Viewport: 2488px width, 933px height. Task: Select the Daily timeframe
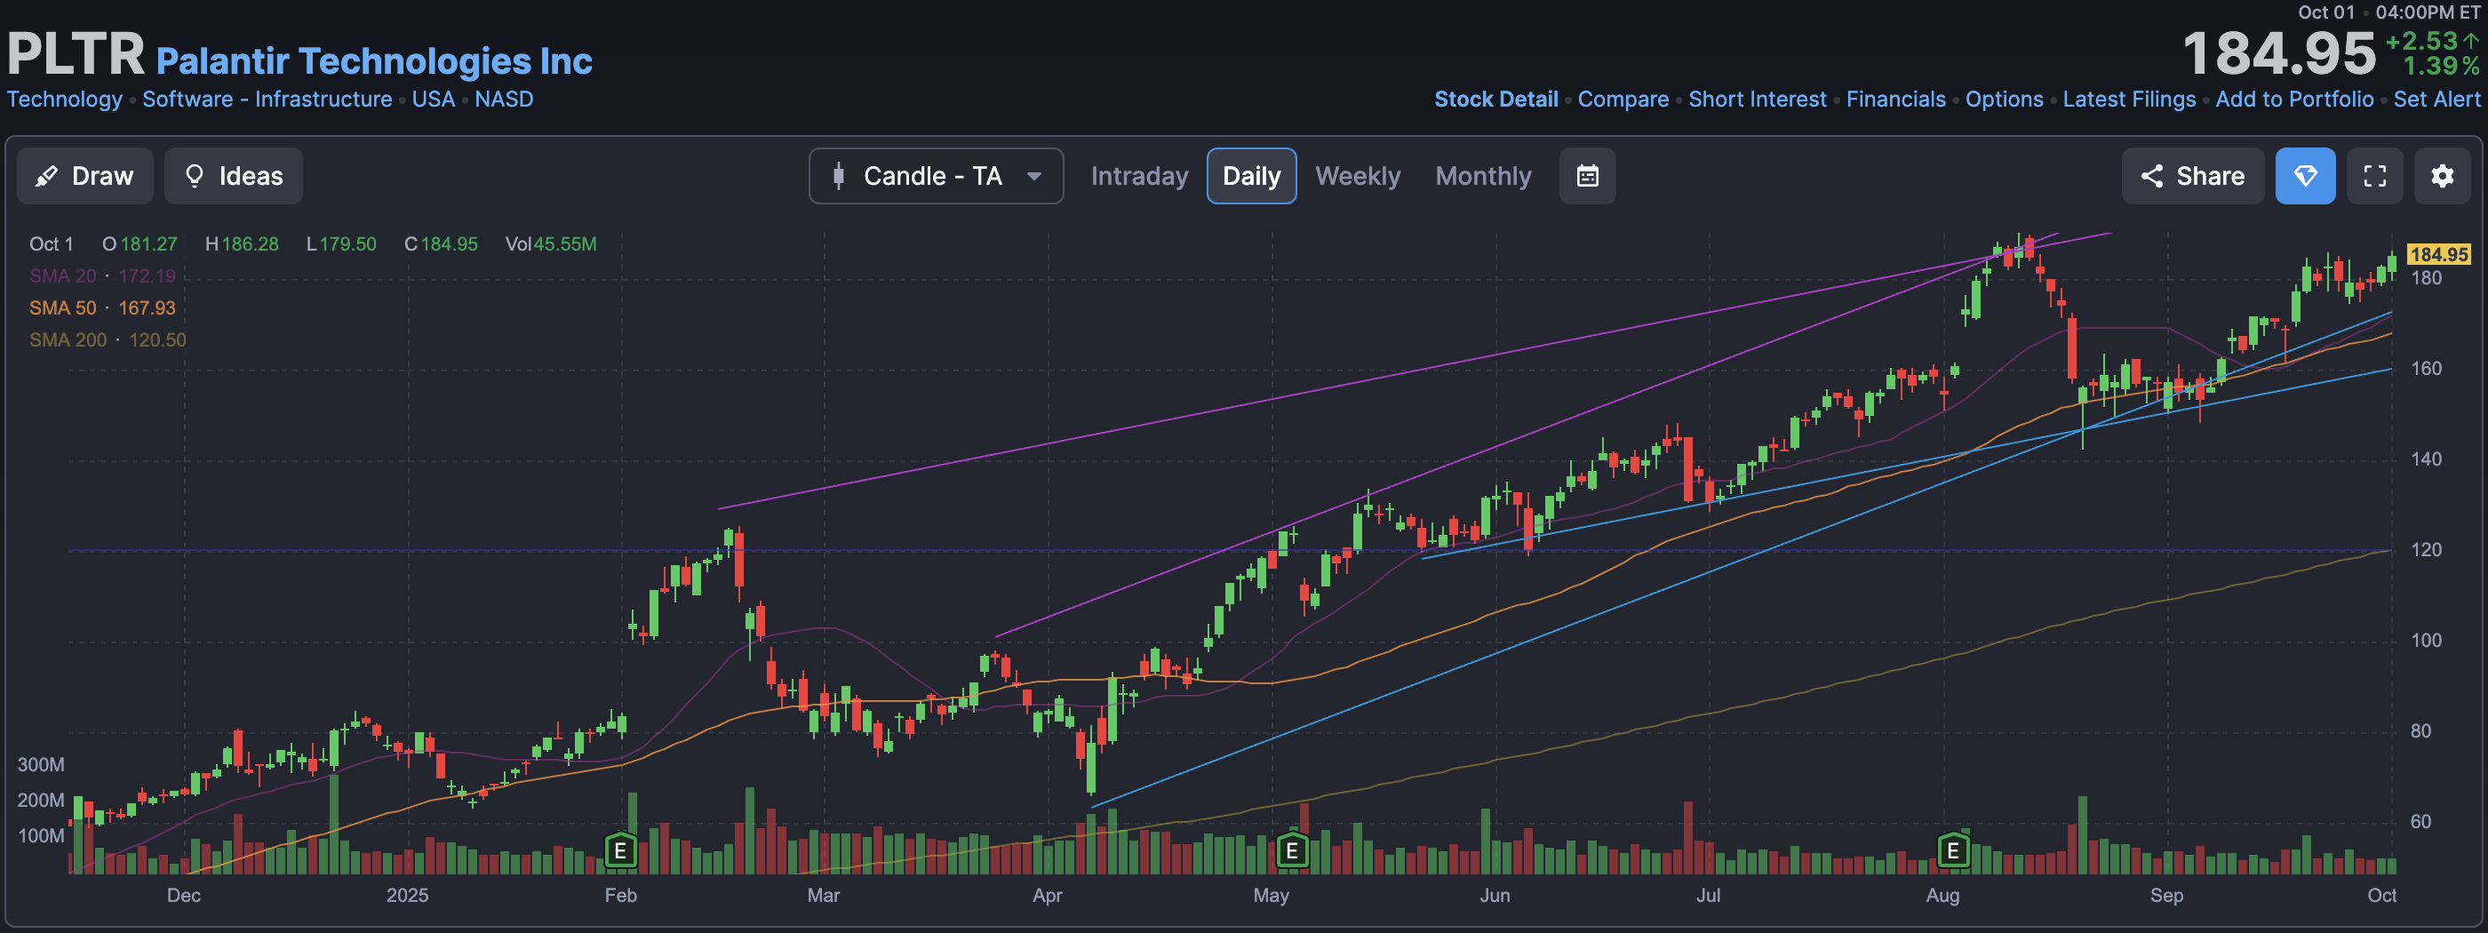[1251, 176]
